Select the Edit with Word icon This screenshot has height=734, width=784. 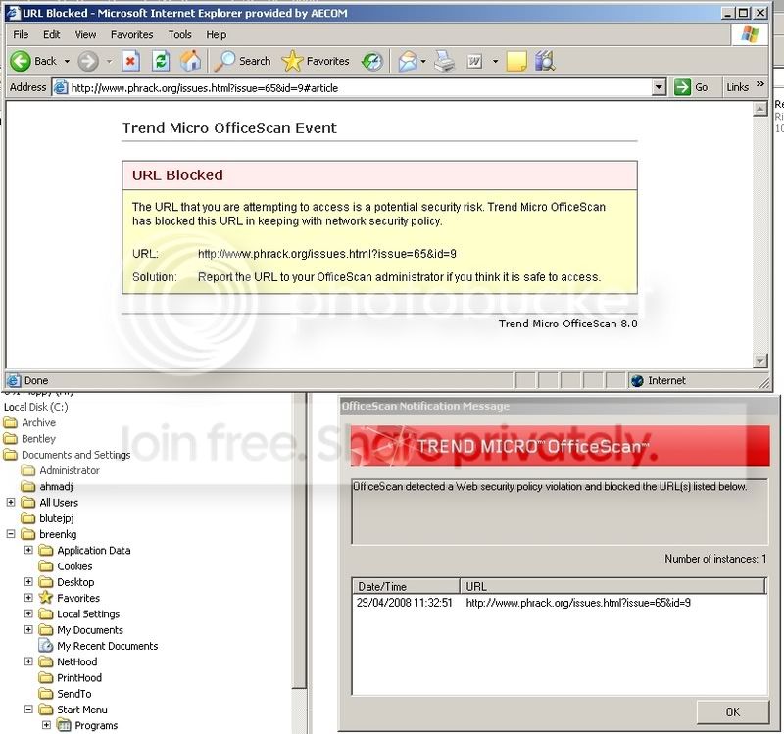click(474, 60)
